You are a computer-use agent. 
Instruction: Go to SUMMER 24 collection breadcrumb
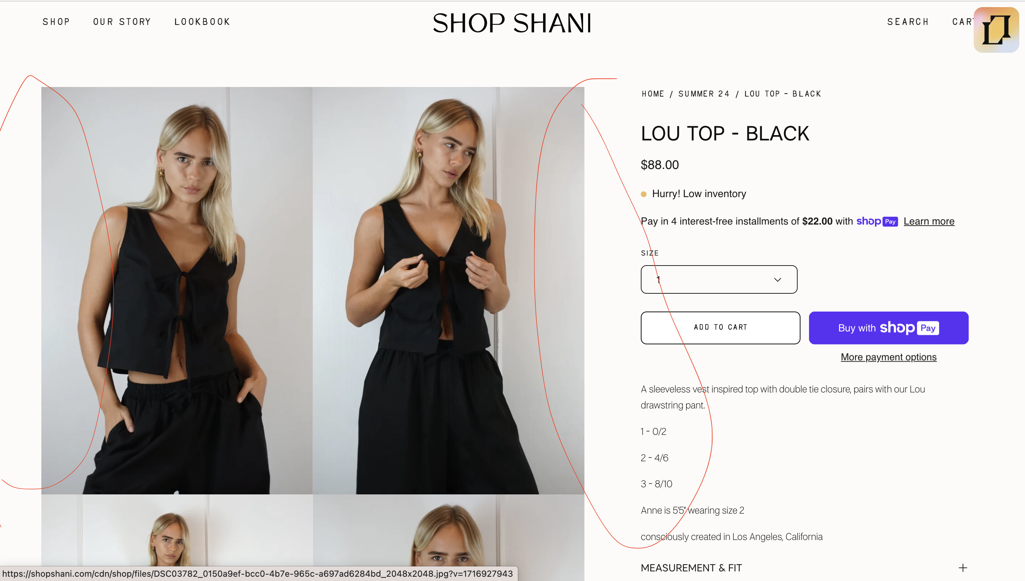[704, 94]
